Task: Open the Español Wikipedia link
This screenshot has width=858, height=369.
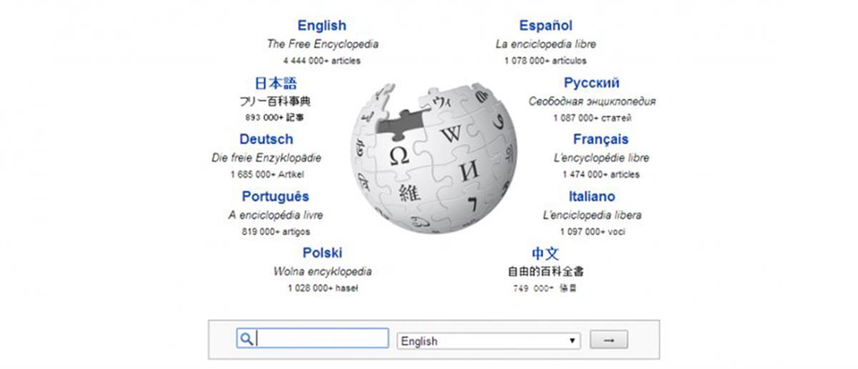Action: point(546,26)
